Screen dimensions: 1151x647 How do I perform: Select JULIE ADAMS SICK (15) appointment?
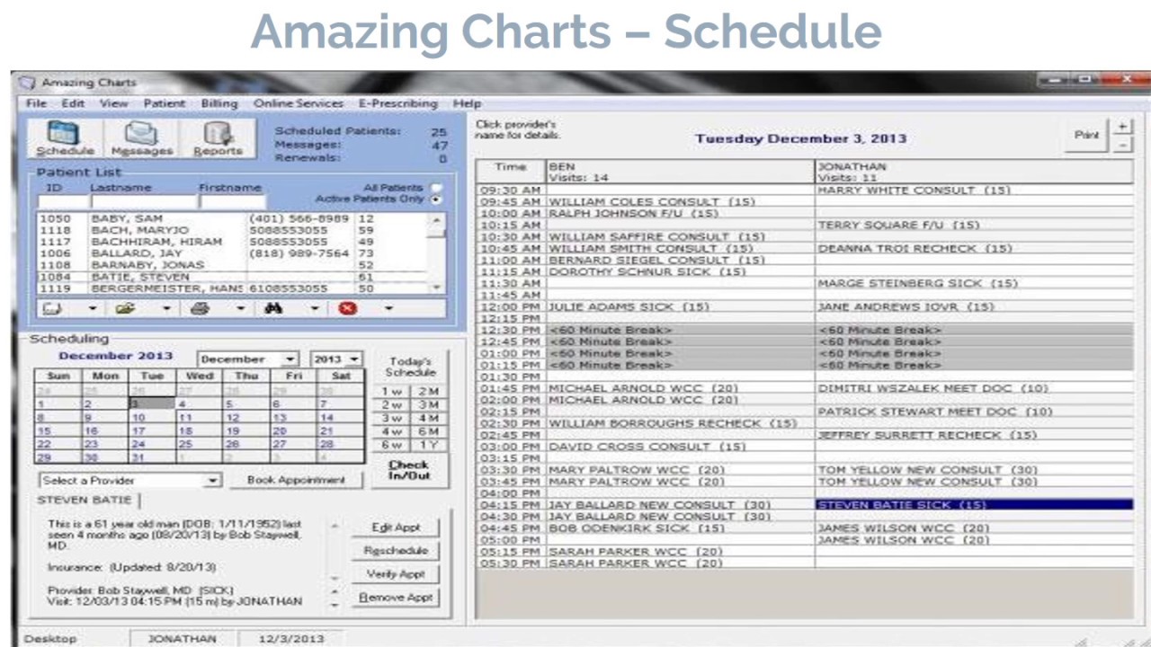[680, 306]
